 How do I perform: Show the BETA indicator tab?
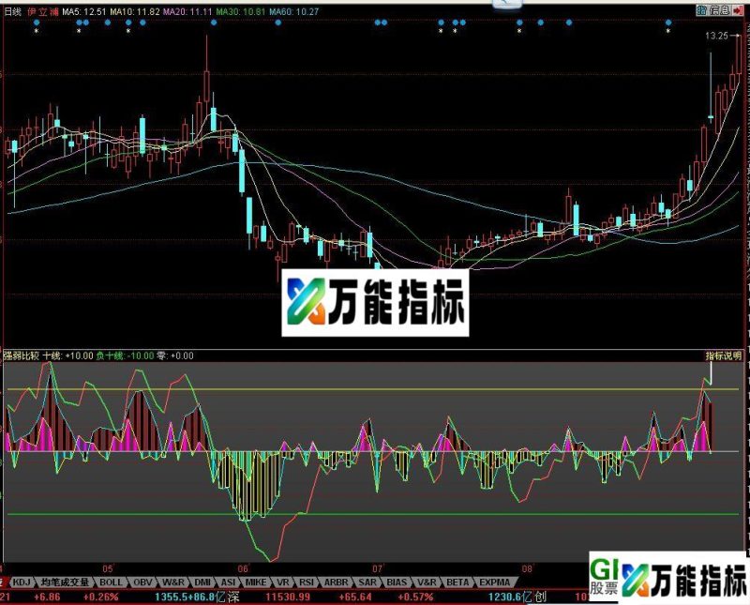[x=457, y=582]
